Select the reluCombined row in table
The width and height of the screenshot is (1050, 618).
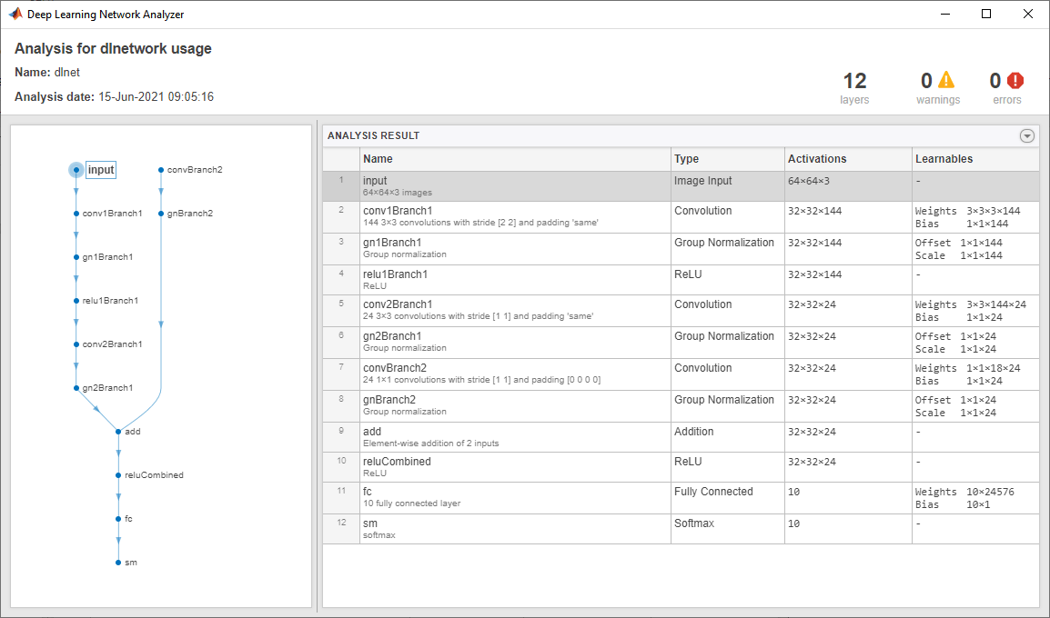(514, 467)
